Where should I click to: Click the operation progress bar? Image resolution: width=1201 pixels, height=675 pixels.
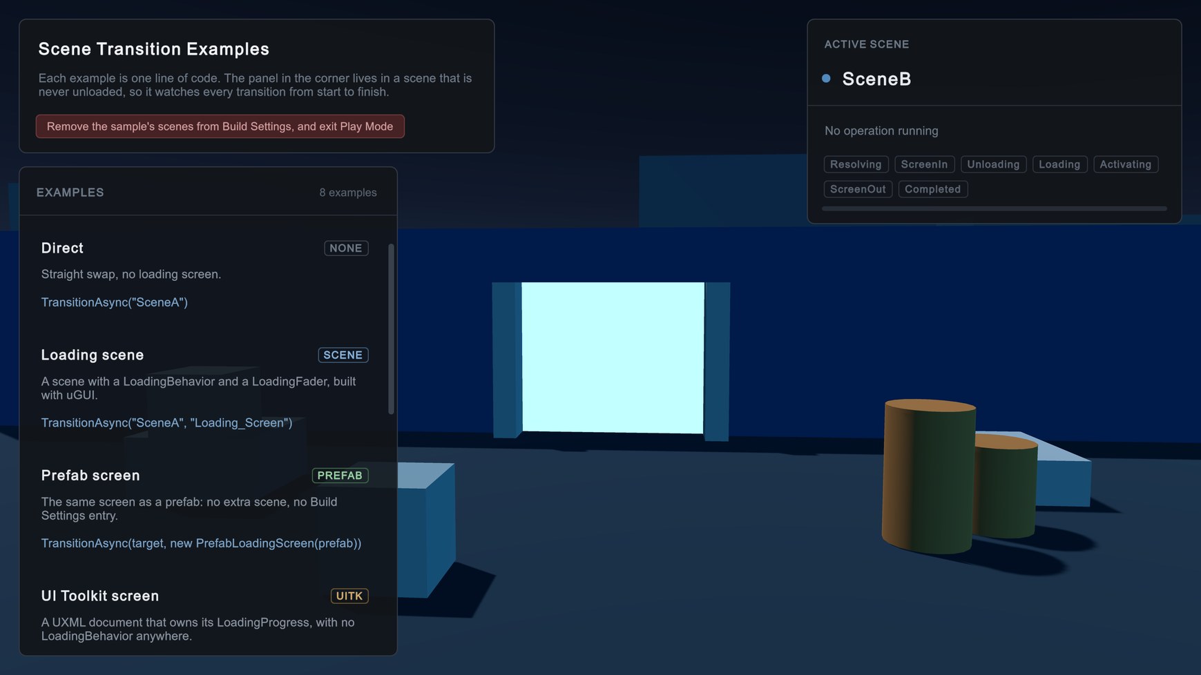(994, 208)
